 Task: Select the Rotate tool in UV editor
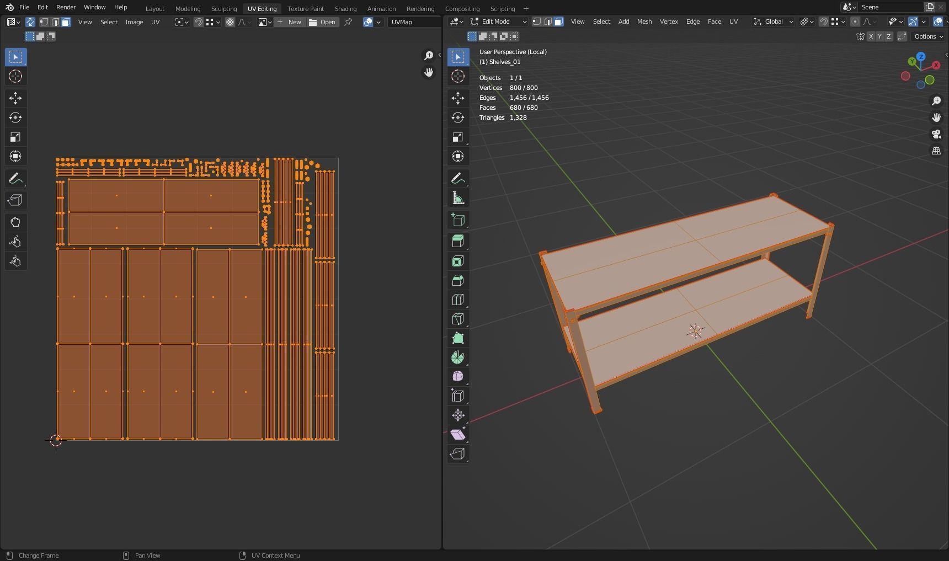click(15, 117)
